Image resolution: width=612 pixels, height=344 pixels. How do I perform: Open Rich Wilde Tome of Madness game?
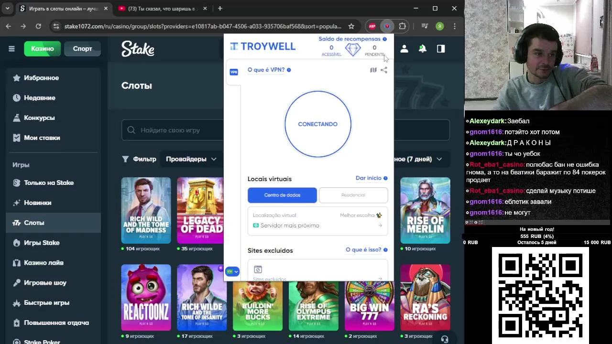[146, 210]
